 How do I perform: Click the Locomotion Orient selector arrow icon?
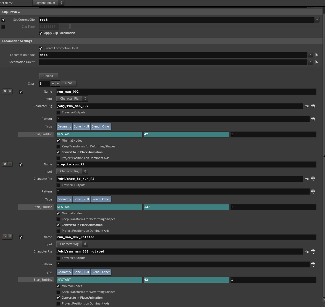click(317, 62)
